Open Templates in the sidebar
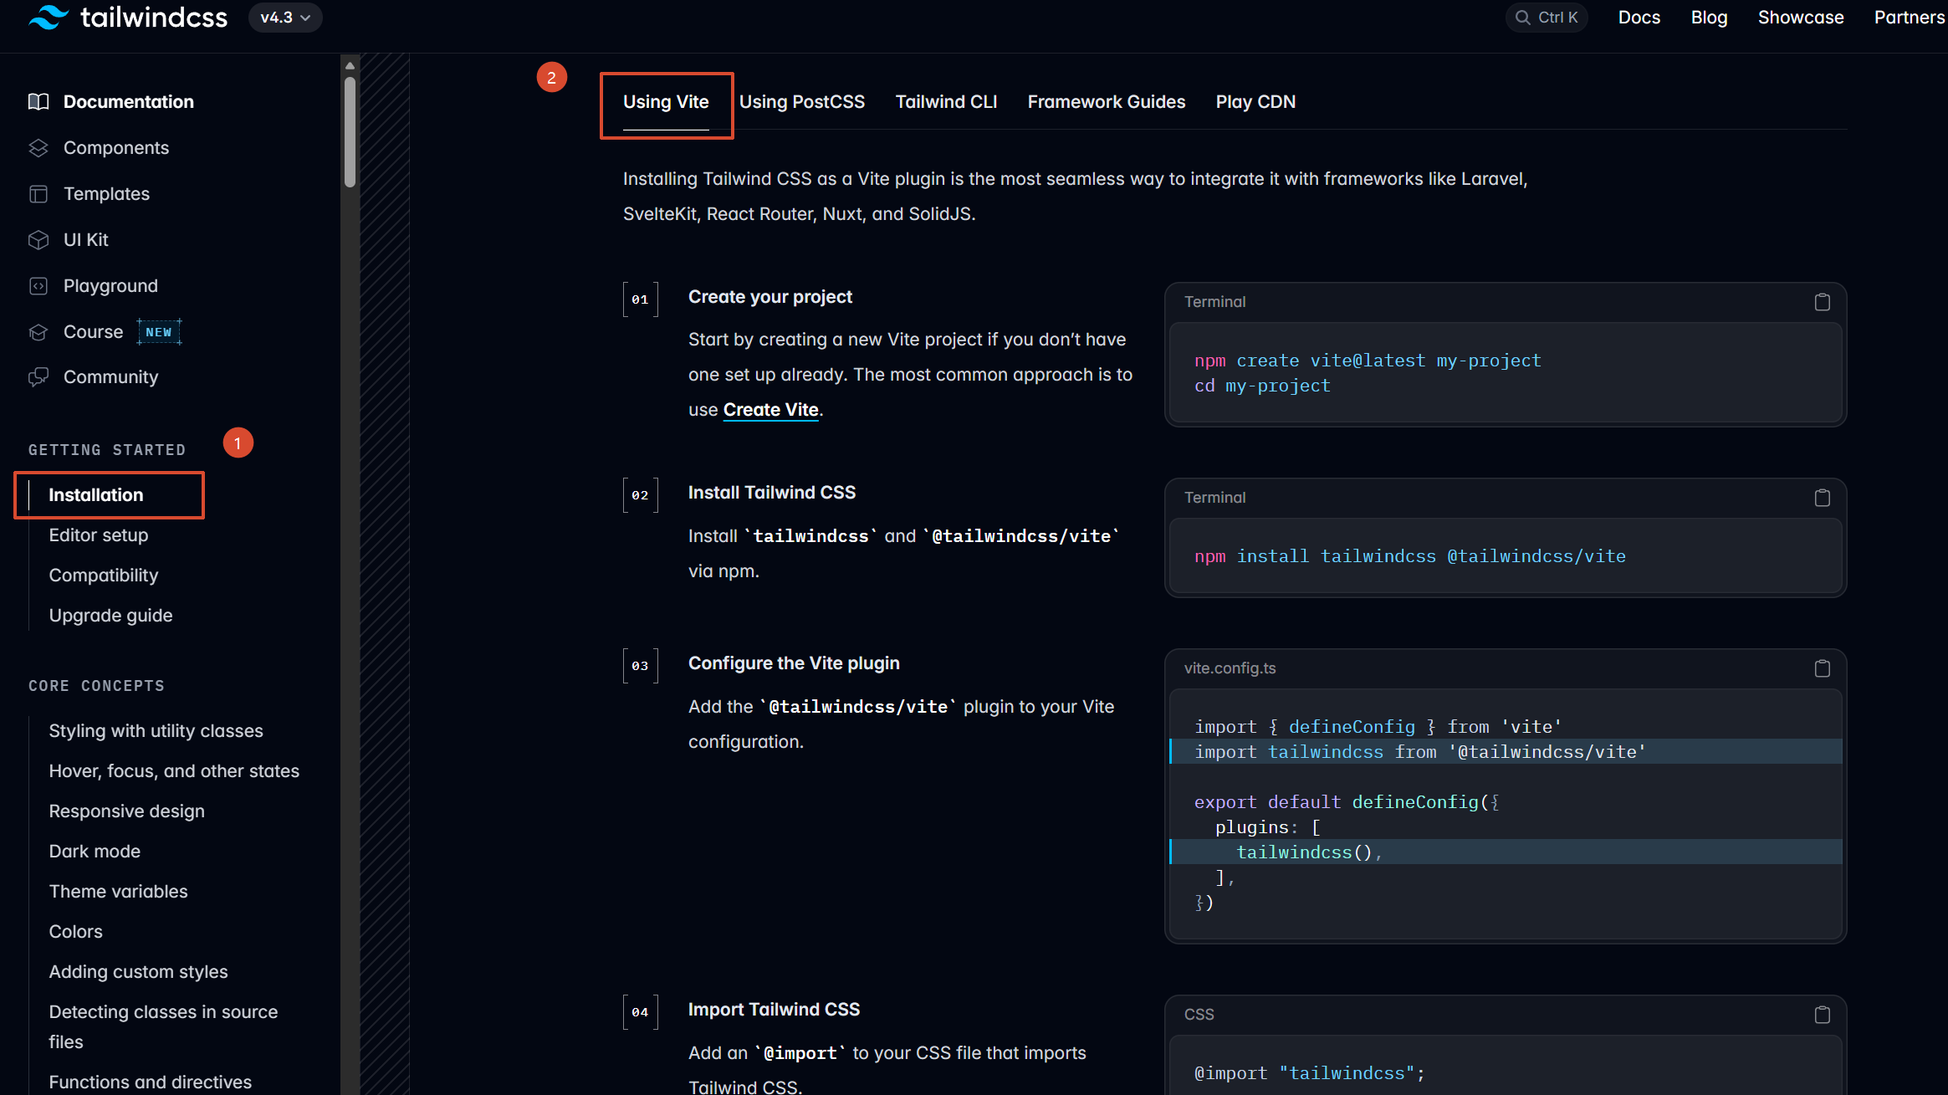Image resolution: width=1948 pixels, height=1095 pixels. click(106, 194)
